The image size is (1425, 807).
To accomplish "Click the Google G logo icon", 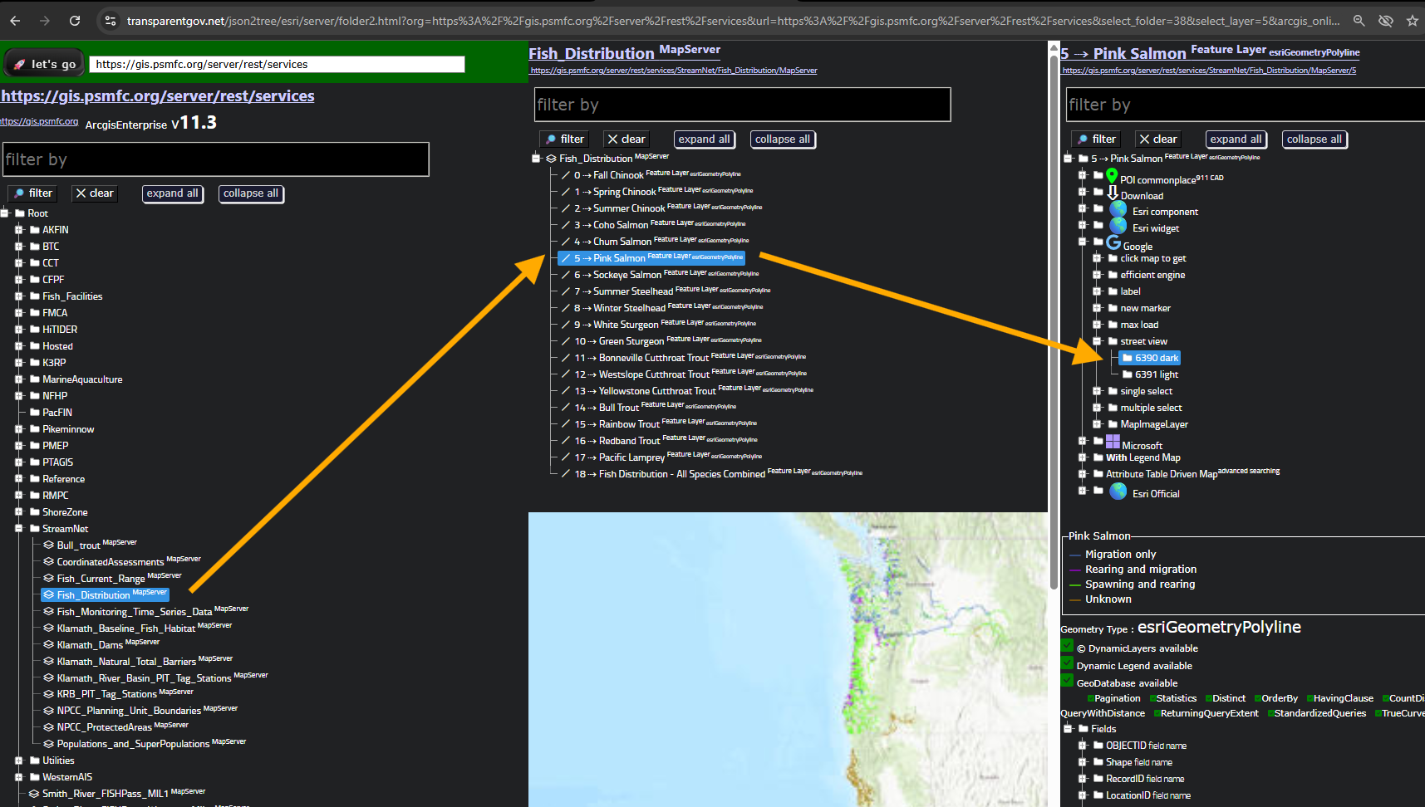I will click(1113, 242).
